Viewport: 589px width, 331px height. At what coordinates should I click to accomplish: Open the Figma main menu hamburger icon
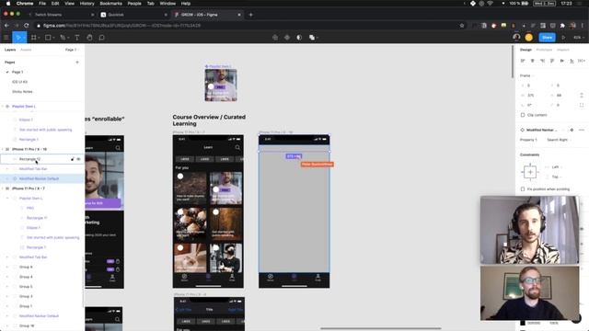tap(6, 38)
